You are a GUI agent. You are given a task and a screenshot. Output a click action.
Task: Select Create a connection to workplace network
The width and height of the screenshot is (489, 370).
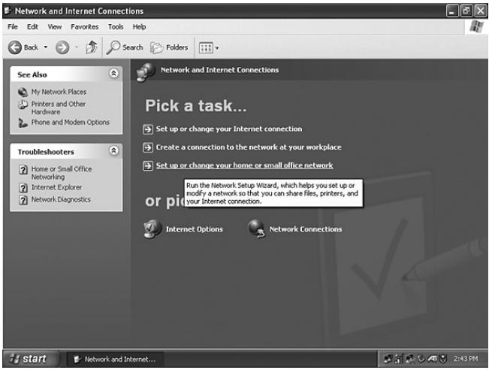(249, 147)
